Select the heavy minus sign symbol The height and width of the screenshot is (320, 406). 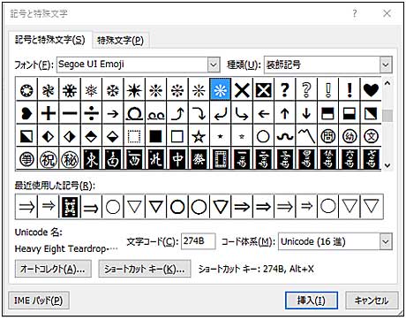70,113
